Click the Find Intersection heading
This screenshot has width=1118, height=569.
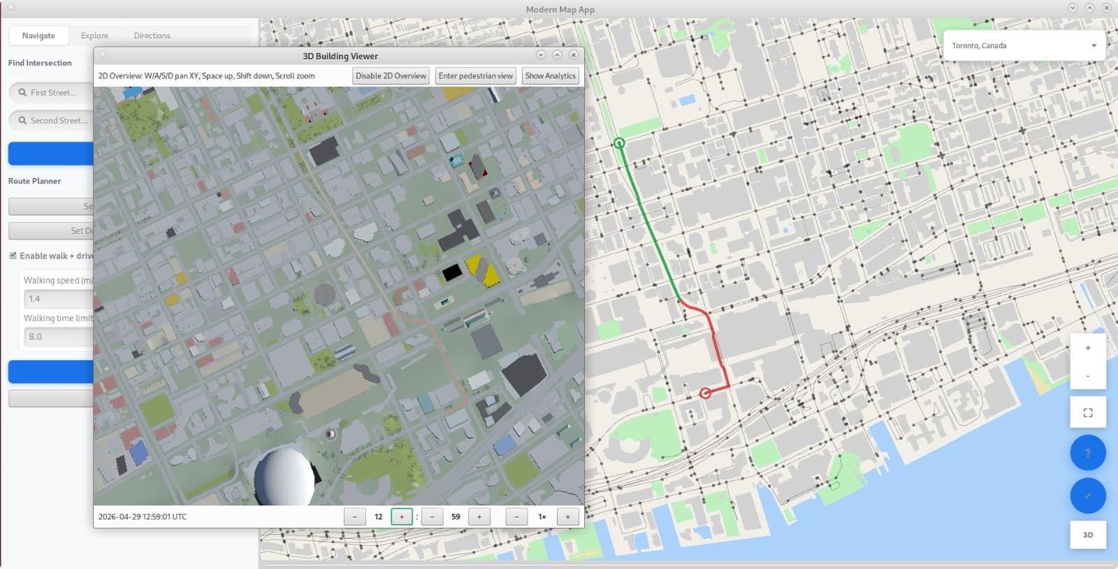point(40,63)
